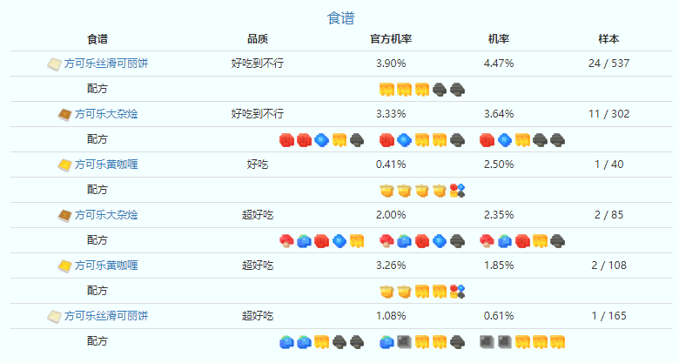The width and height of the screenshot is (679, 363).
Task: Select stew icon next to 超好吃 方可乐大杂烩
Action: tap(64, 215)
